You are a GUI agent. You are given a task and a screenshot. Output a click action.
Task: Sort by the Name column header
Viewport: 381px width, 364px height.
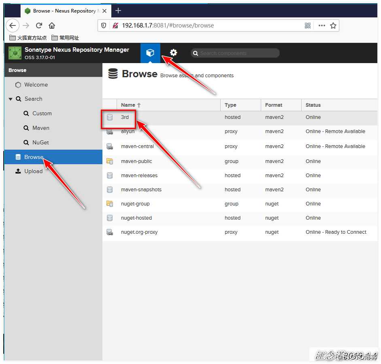point(168,105)
